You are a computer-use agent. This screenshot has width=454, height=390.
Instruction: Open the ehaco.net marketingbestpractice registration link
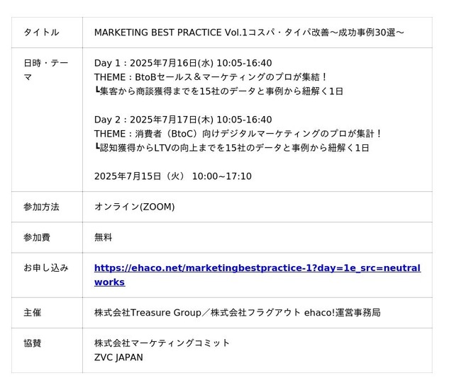(257, 268)
